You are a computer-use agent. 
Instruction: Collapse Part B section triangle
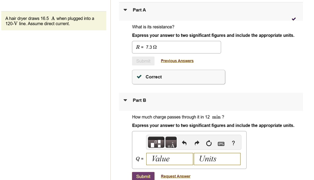point(125,100)
